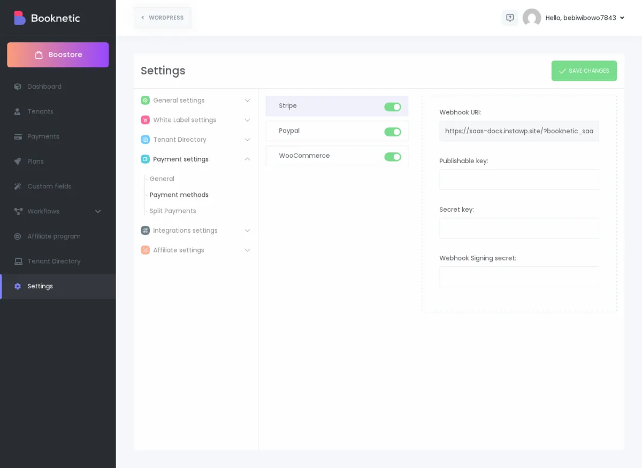Disable the Stripe payment method toggle

(x=393, y=107)
